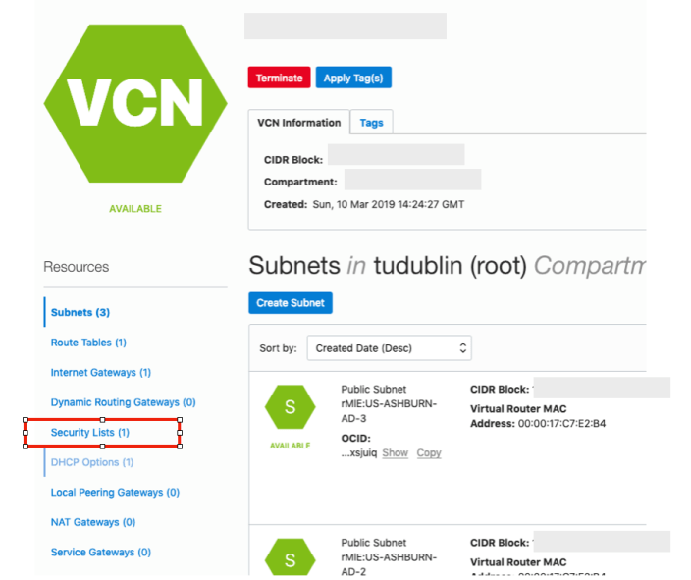Click the Create Subnet button
The width and height of the screenshot is (691, 580).
[291, 303]
